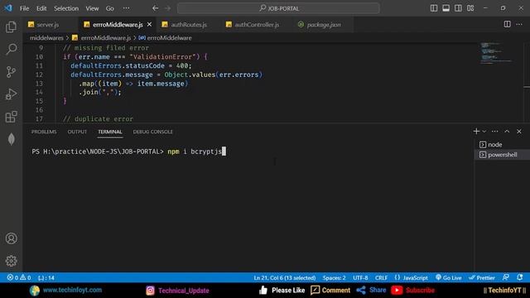Open the PROBLEMS panel tab
The height and width of the screenshot is (298, 530).
pos(44,132)
